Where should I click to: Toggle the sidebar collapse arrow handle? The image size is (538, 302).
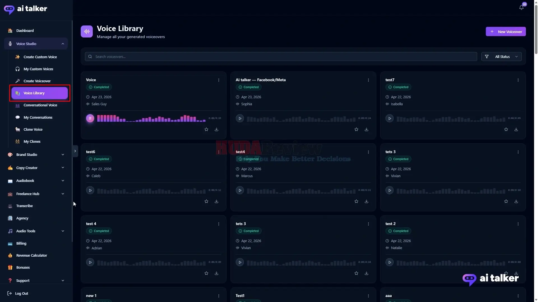pos(75,151)
